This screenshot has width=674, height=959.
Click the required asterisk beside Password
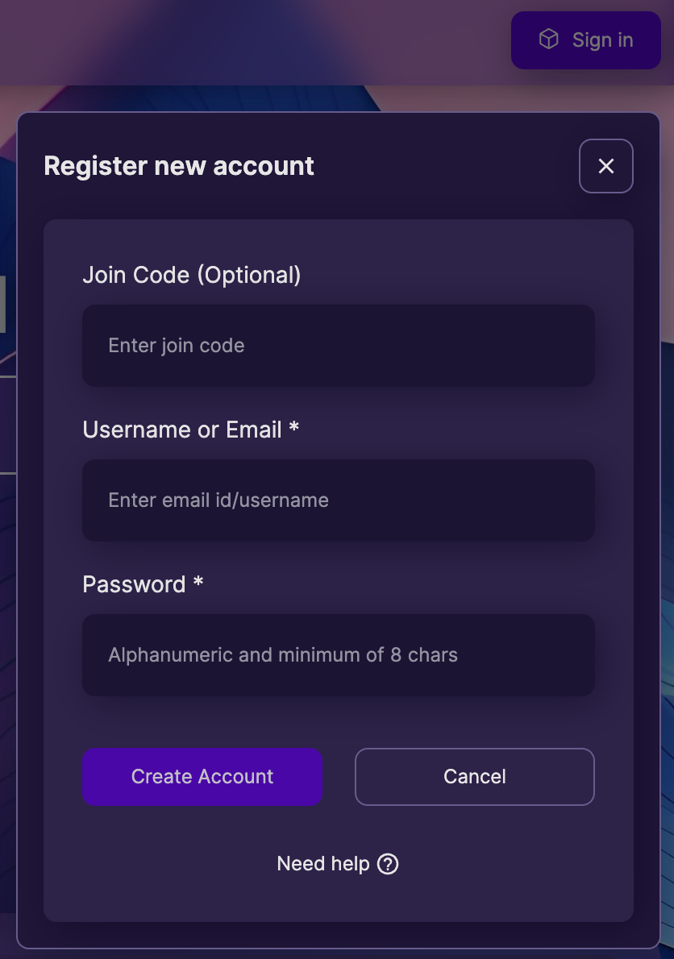click(198, 582)
